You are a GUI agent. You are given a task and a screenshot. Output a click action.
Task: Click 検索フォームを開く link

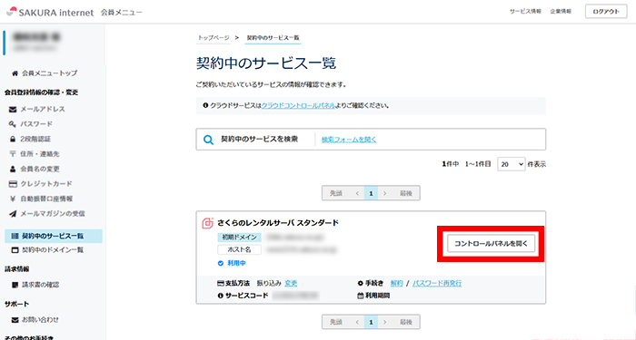pos(349,140)
